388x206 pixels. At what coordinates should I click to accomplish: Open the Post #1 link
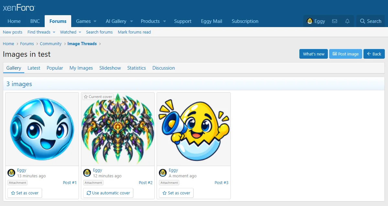[70, 182]
